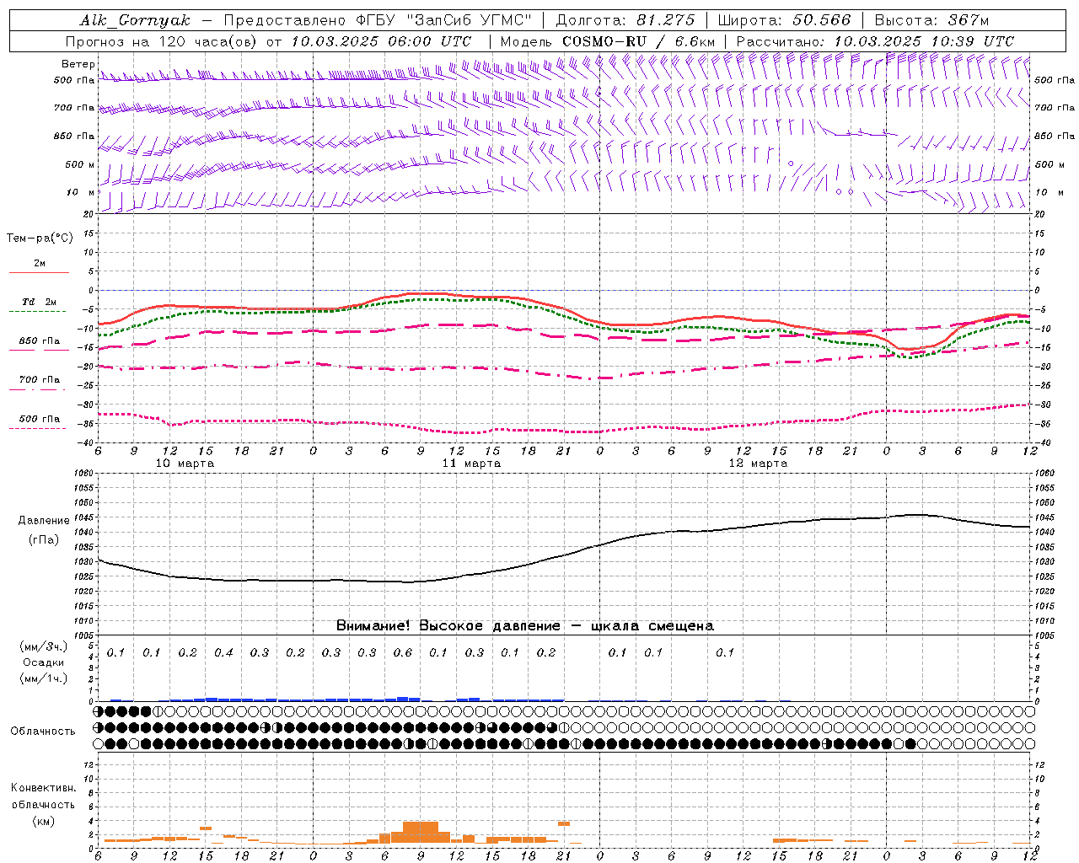Screen dimensions: 1079x863
Task: Click the high pressure warning Внимание! text
Action: coord(524,625)
